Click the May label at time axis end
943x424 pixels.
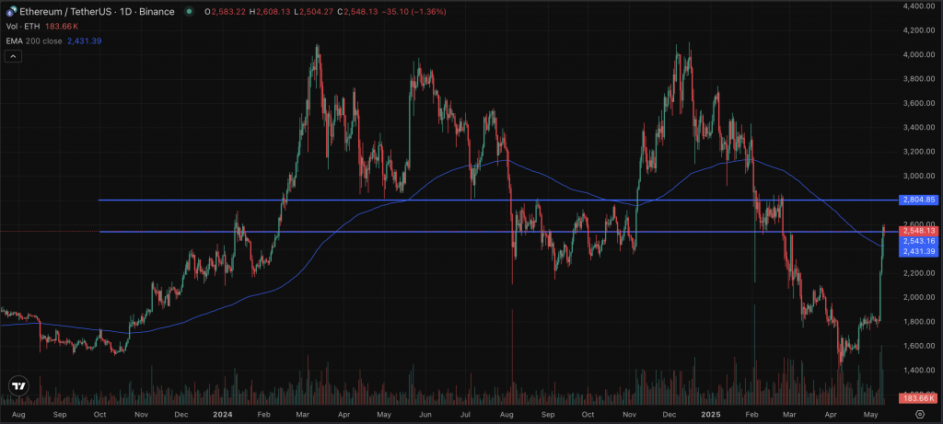[x=871, y=415]
